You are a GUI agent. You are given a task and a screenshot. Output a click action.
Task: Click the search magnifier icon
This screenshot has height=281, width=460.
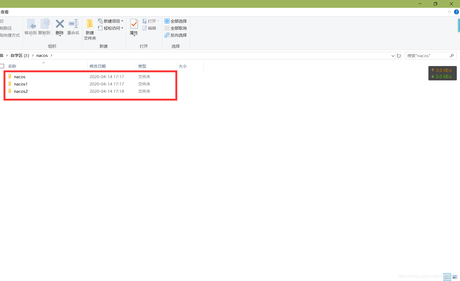tap(452, 56)
